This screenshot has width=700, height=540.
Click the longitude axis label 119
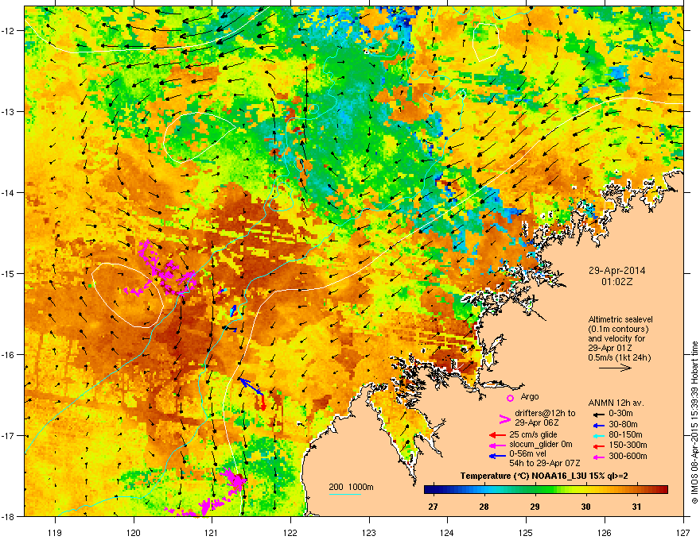55,532
